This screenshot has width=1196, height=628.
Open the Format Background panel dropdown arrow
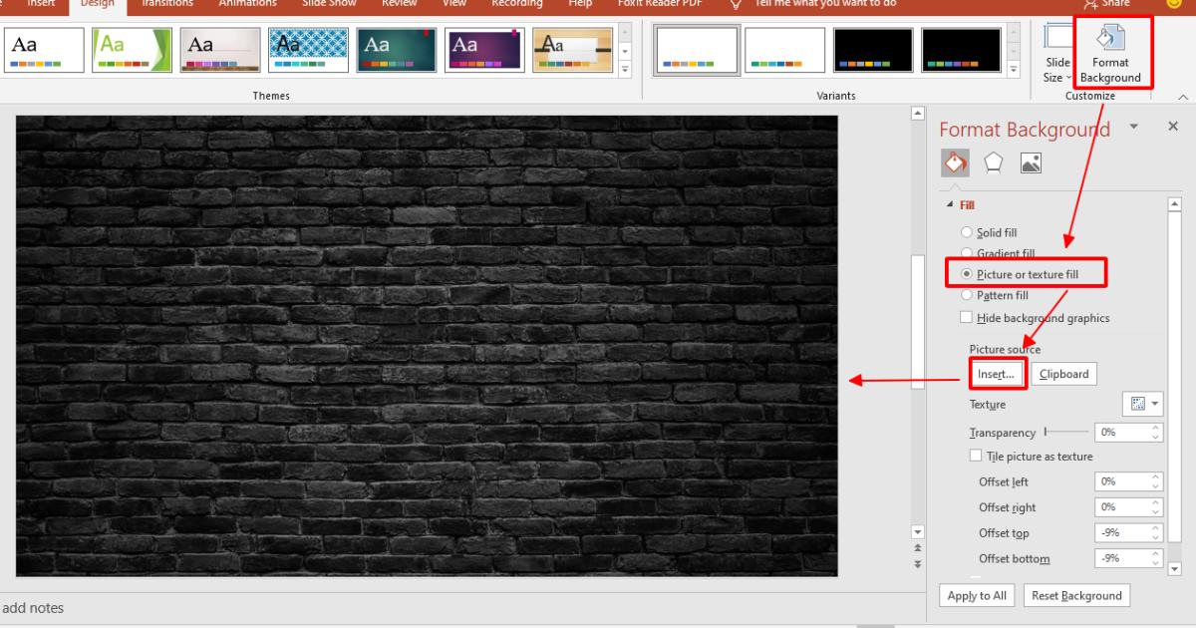[1133, 128]
